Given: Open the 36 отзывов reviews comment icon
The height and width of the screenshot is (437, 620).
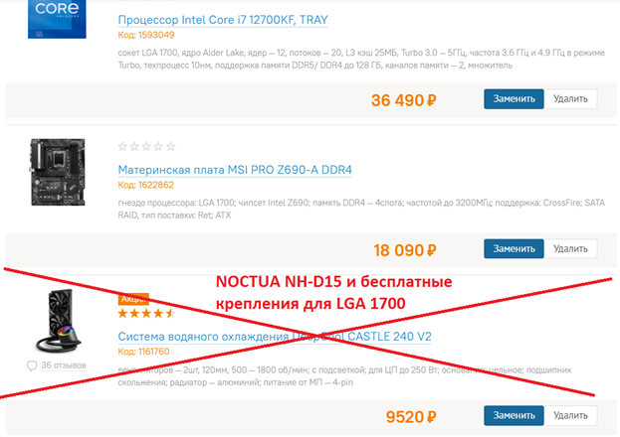Looking at the screenshot, I should (33, 365).
